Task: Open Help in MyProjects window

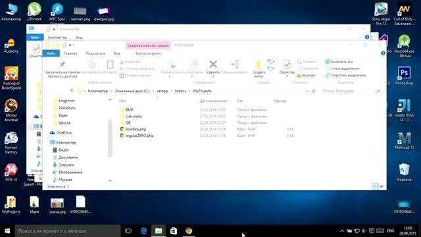Action: click(x=383, y=53)
